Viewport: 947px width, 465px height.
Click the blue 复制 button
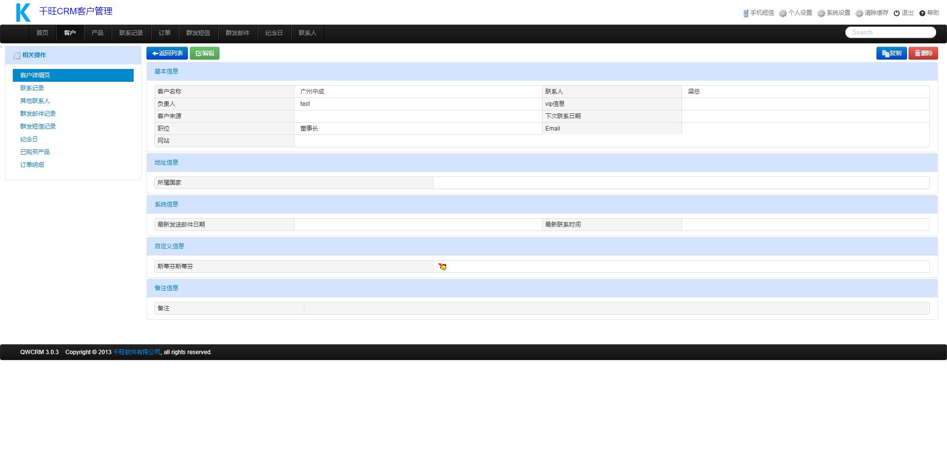point(892,53)
